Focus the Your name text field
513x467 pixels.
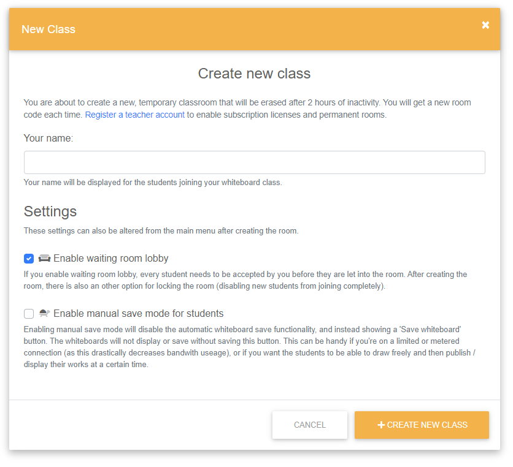[x=254, y=162]
